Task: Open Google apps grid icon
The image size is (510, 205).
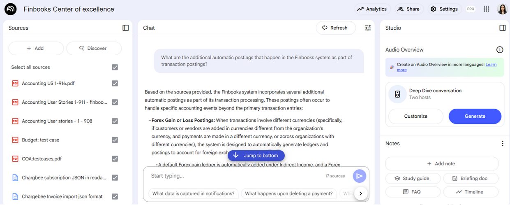Action: (487, 9)
